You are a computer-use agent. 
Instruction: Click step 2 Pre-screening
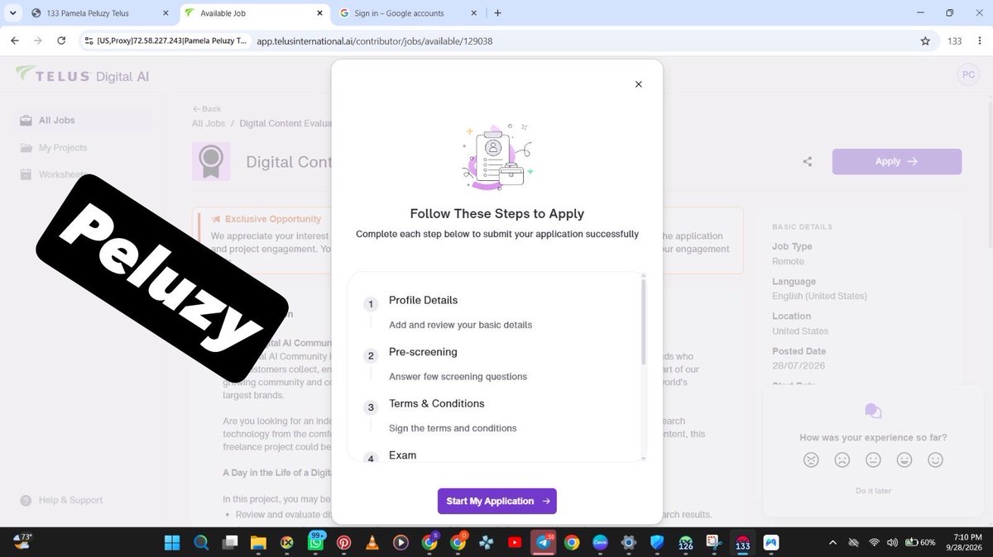click(423, 352)
